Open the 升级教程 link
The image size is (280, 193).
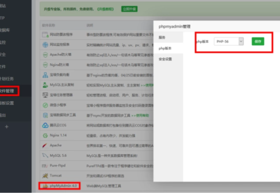[x=106, y=9]
